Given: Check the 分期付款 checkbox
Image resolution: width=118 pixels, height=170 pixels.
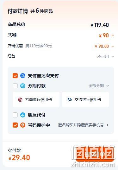Looking at the screenshot, I should 15,86.
